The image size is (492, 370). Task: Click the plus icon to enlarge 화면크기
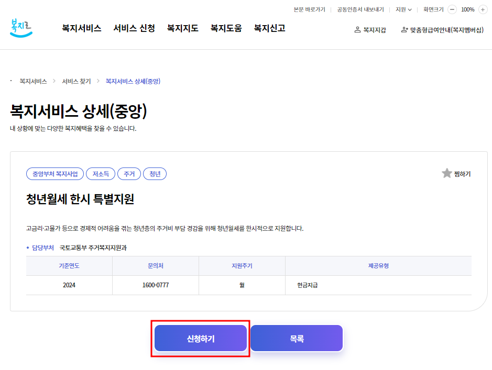pyautogui.click(x=483, y=9)
